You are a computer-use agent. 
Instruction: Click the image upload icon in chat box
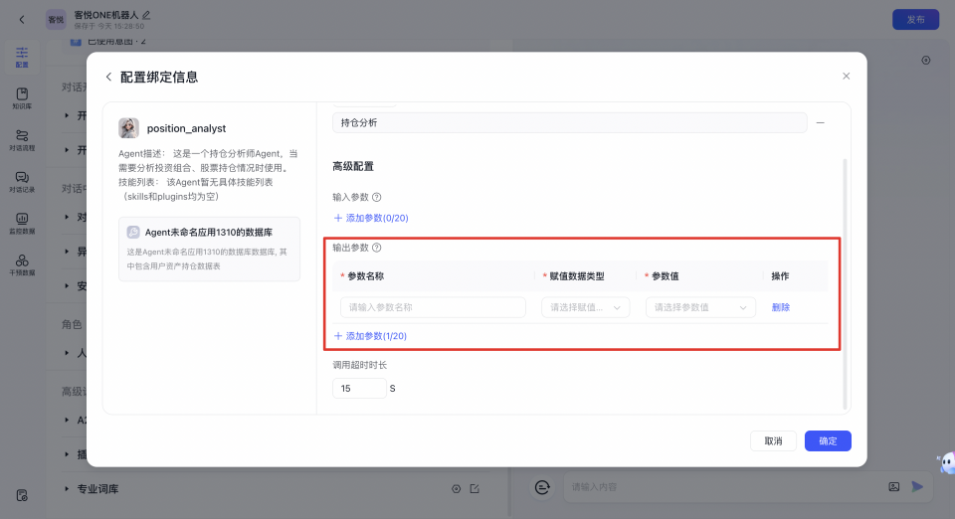pyautogui.click(x=893, y=487)
